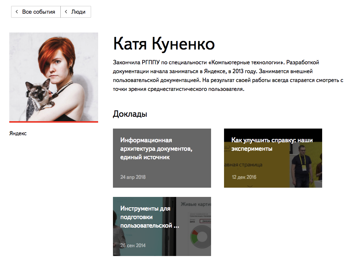Click the Яндекс company label
354x266 pixels.
pyautogui.click(x=18, y=133)
